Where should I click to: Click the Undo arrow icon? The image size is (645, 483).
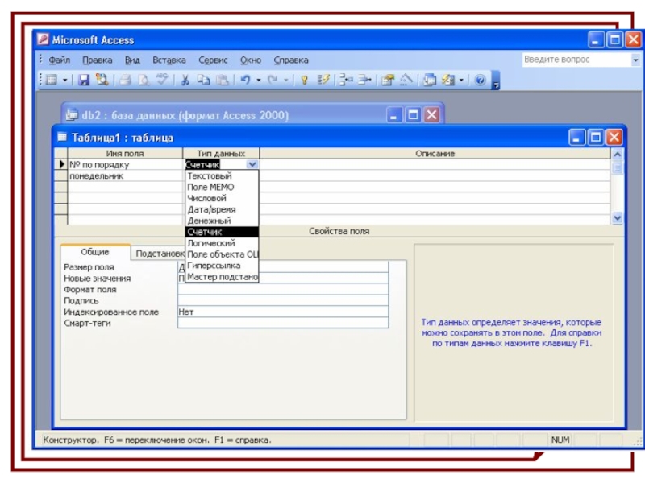245,80
